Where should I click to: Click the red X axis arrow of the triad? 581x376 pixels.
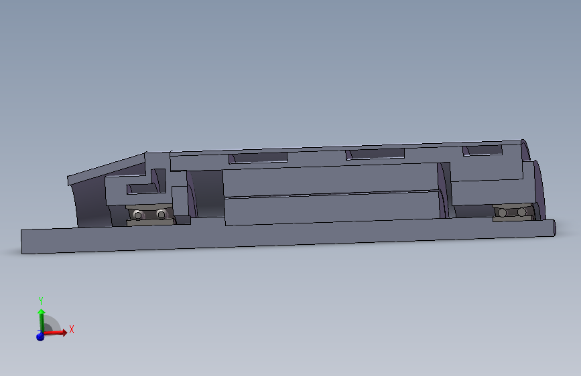[x=56, y=333]
